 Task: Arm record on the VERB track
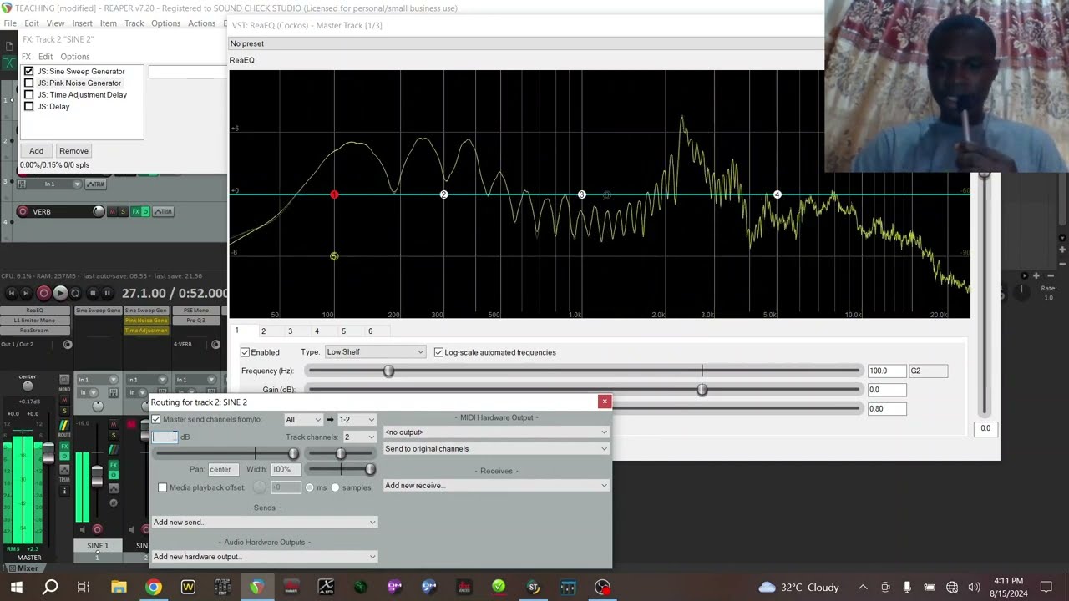pyautogui.click(x=23, y=211)
